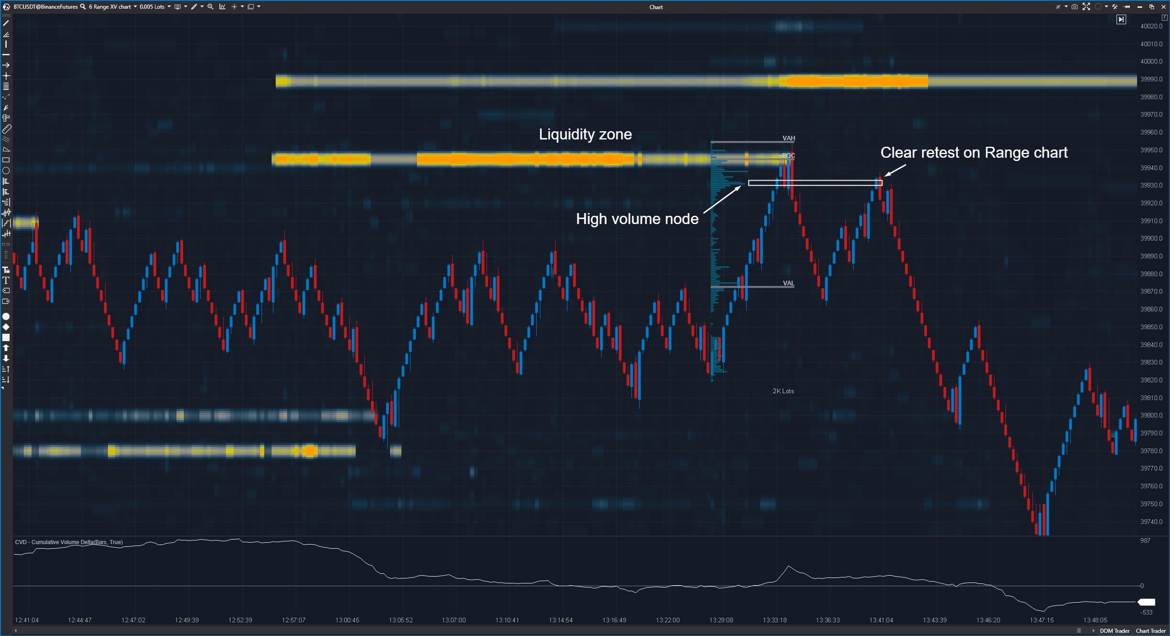The width and height of the screenshot is (1170, 636).
Task: Open the indicators chart icon
Action: 222,7
